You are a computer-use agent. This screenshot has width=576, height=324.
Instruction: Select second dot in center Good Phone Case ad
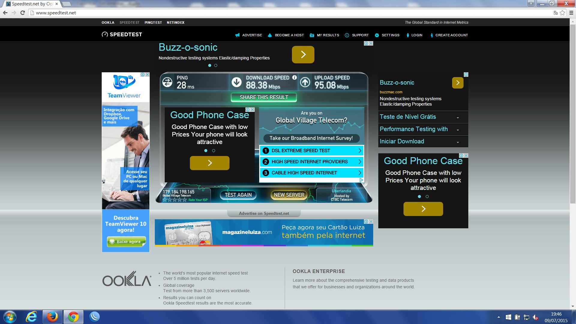click(x=214, y=151)
